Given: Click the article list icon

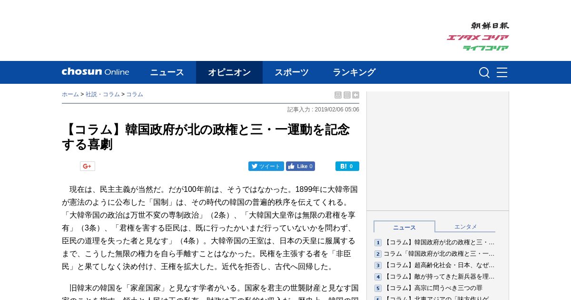Looking at the screenshot, I should coord(347,95).
